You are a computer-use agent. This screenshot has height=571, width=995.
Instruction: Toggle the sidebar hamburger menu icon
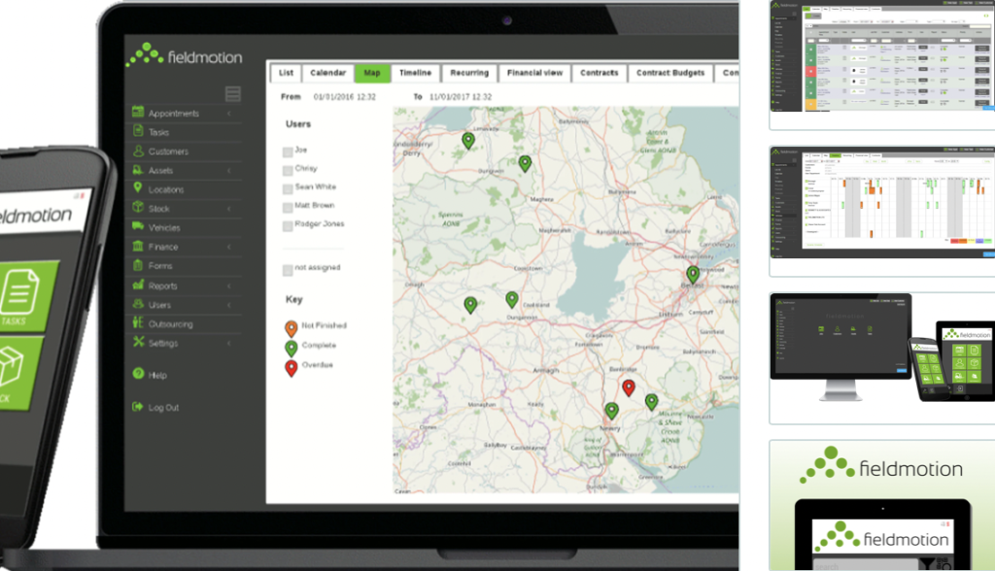(x=233, y=94)
